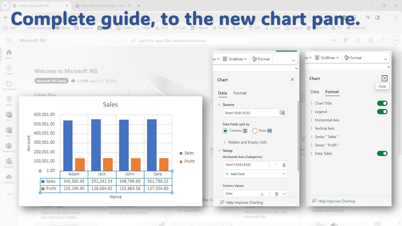This screenshot has width=402, height=226.
Task: Open Microsoft 365 settings gear
Action: (x=371, y=40)
